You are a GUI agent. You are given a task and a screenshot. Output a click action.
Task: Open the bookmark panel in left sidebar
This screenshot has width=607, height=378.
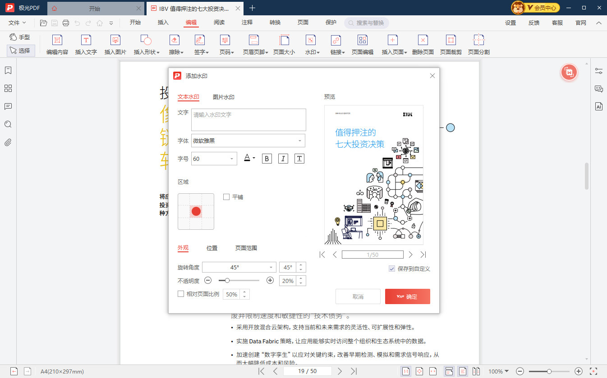pos(8,70)
